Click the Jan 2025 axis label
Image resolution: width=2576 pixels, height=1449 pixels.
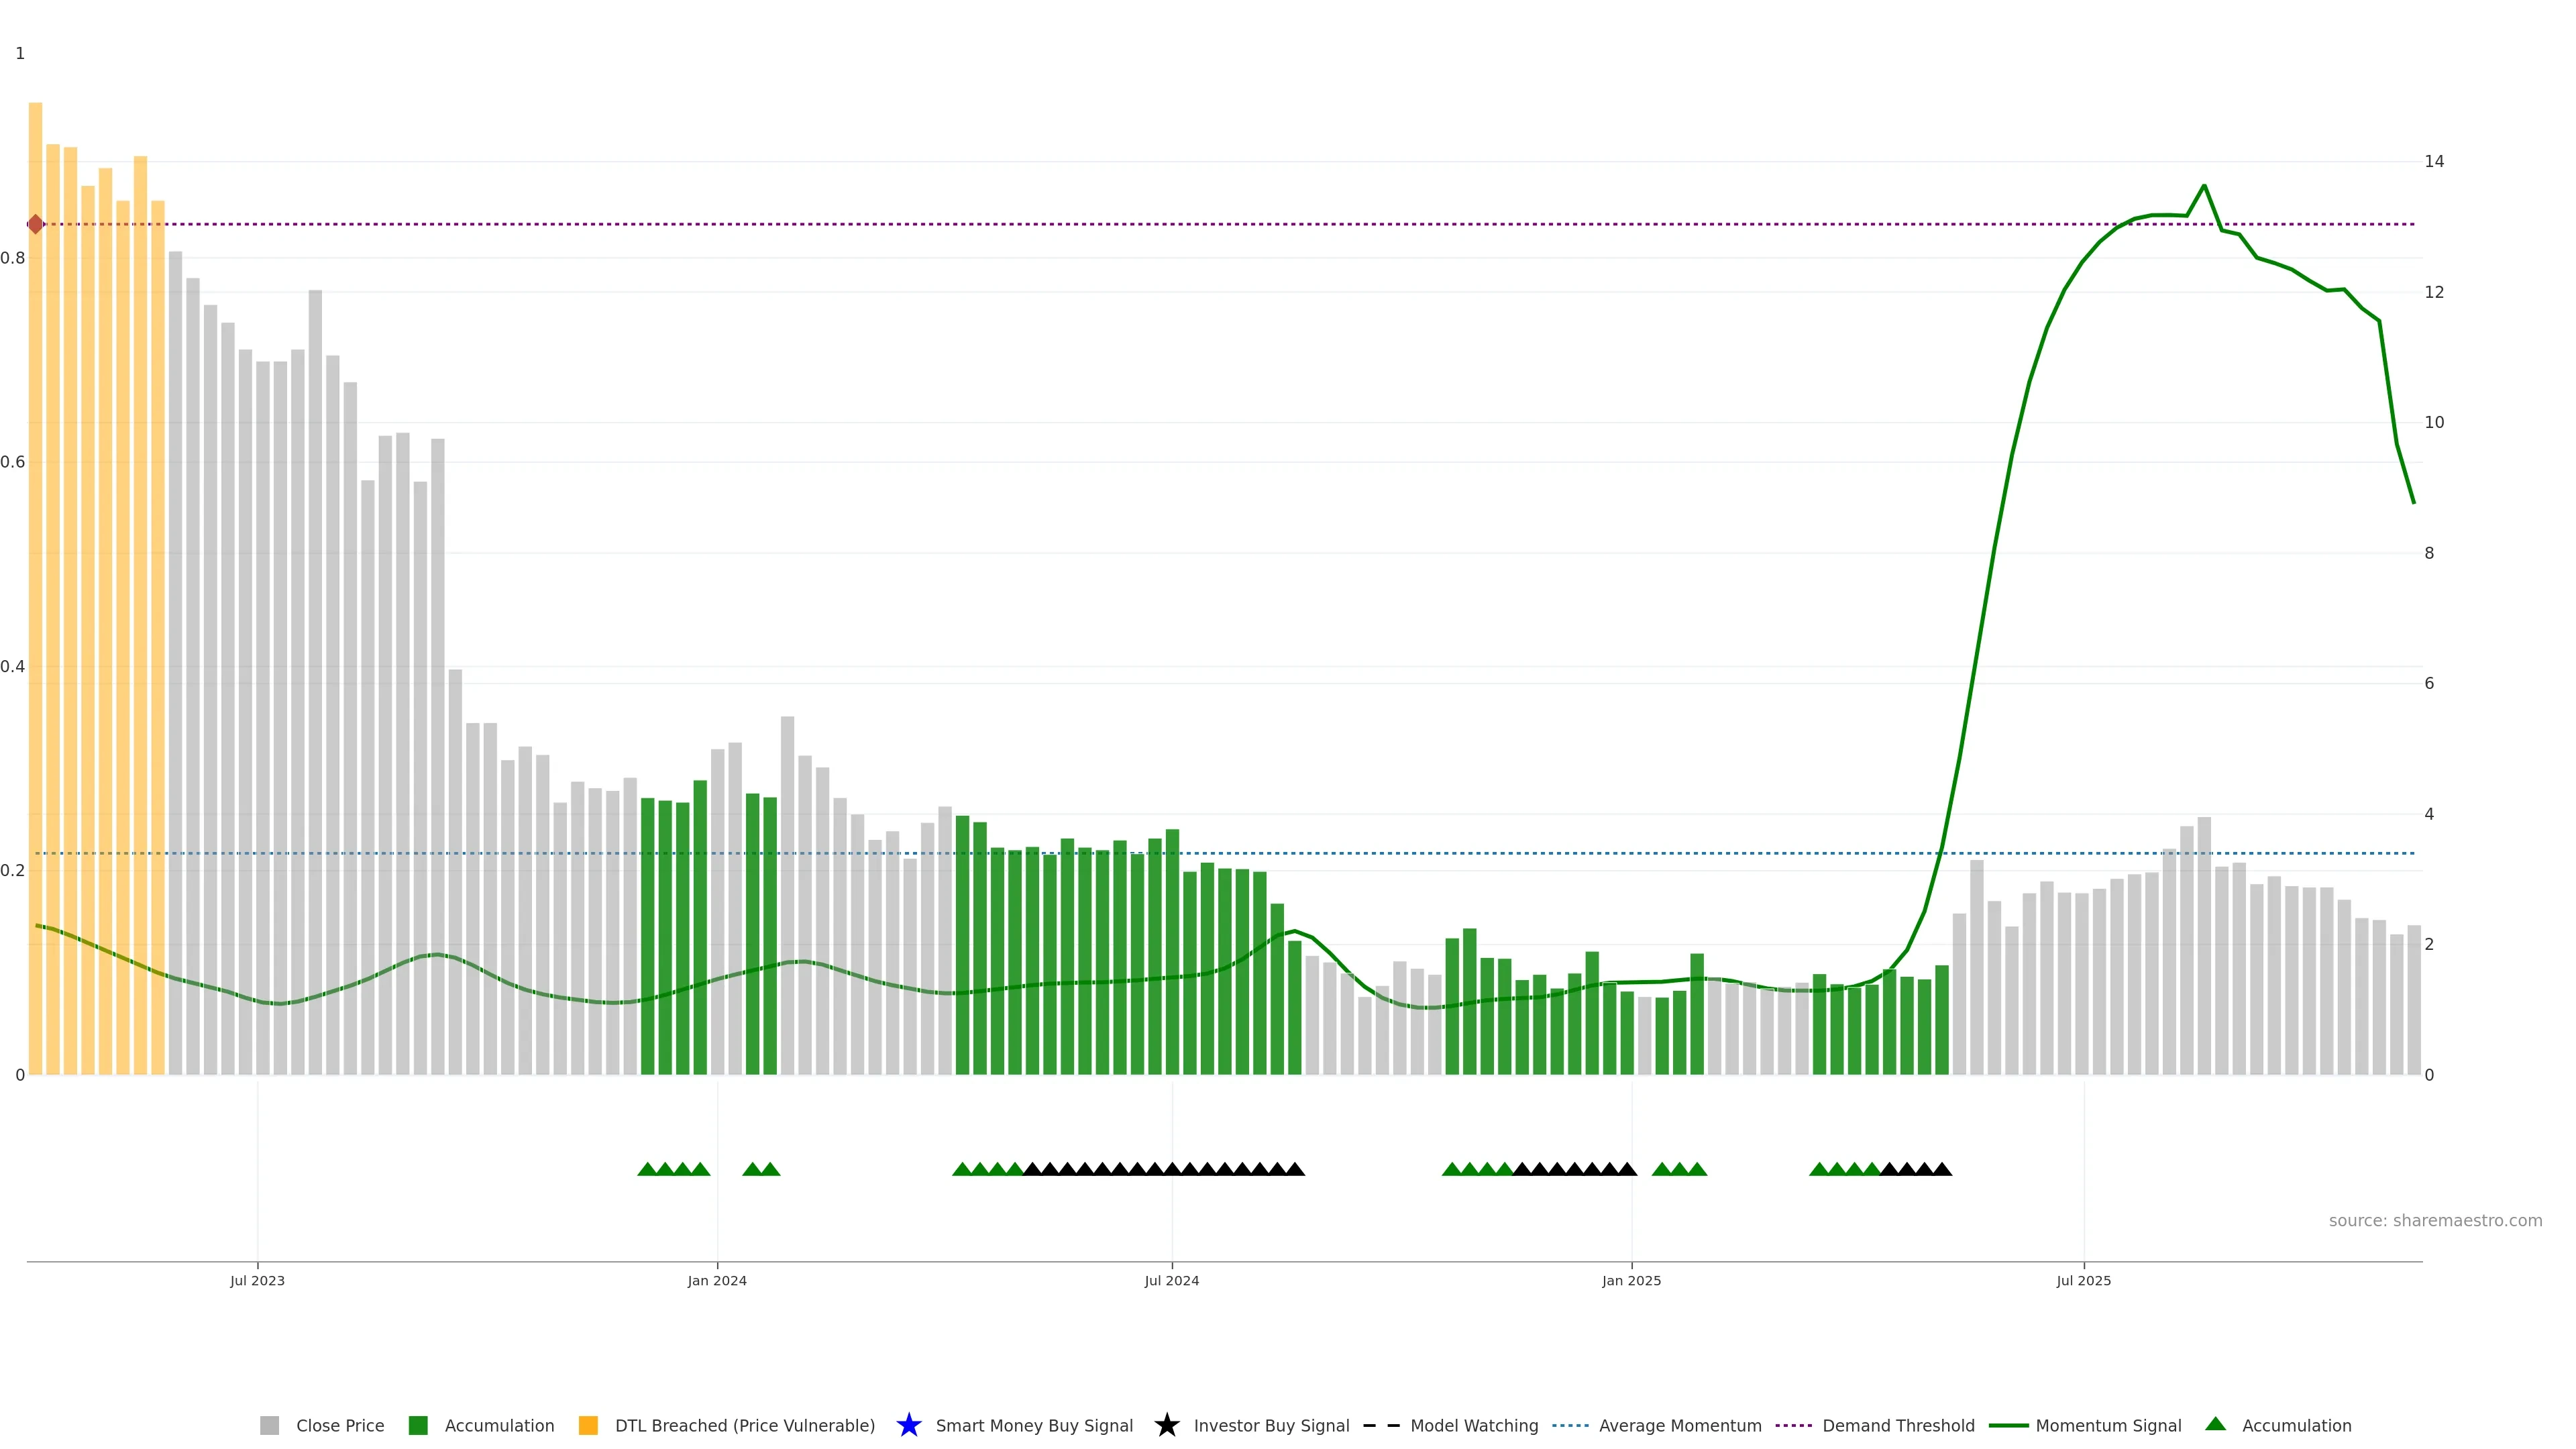tap(1631, 1280)
